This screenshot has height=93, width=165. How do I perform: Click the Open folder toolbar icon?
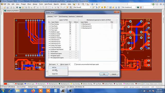[5, 7]
